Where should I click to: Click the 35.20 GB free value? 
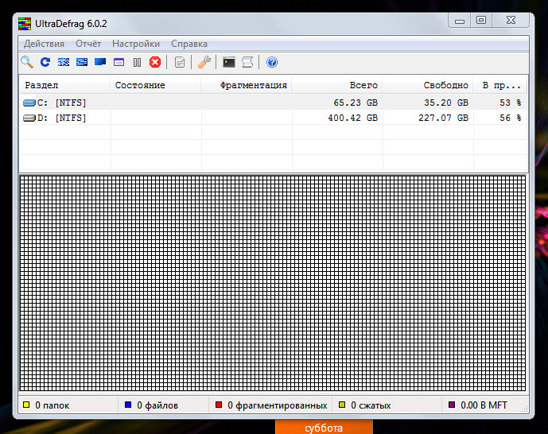(446, 103)
